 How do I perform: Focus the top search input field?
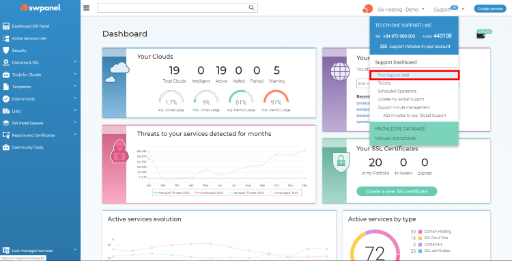tap(177, 8)
